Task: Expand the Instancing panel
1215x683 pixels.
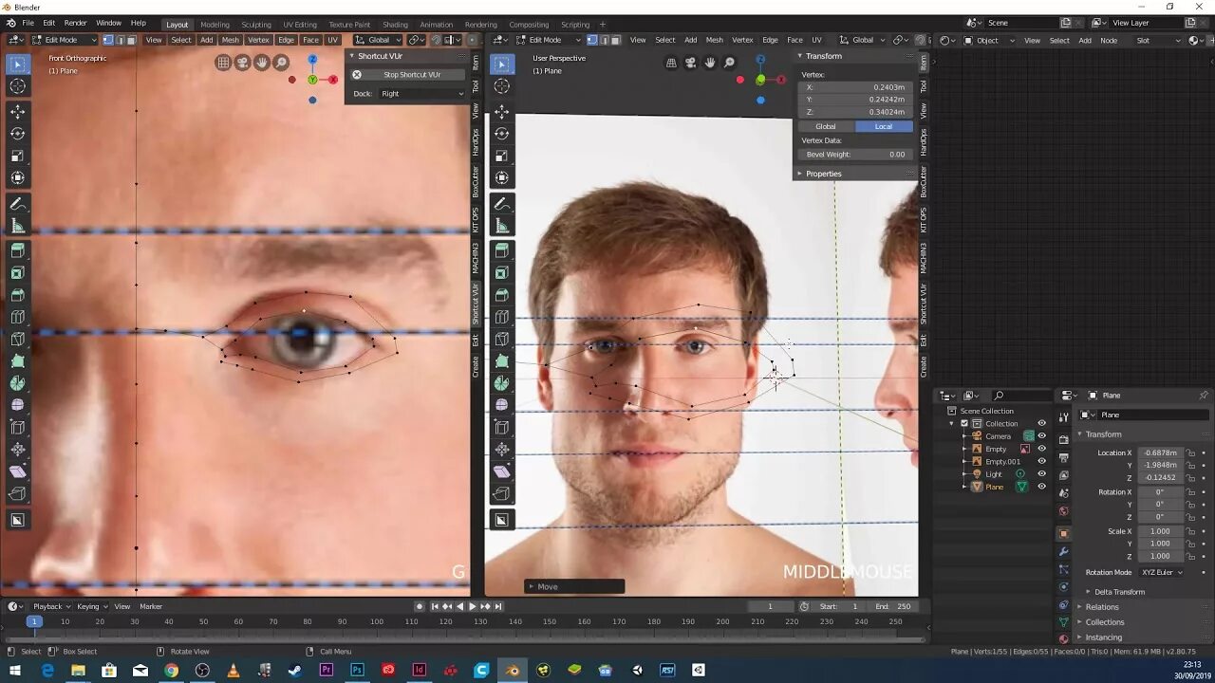Action: [x=1103, y=637]
